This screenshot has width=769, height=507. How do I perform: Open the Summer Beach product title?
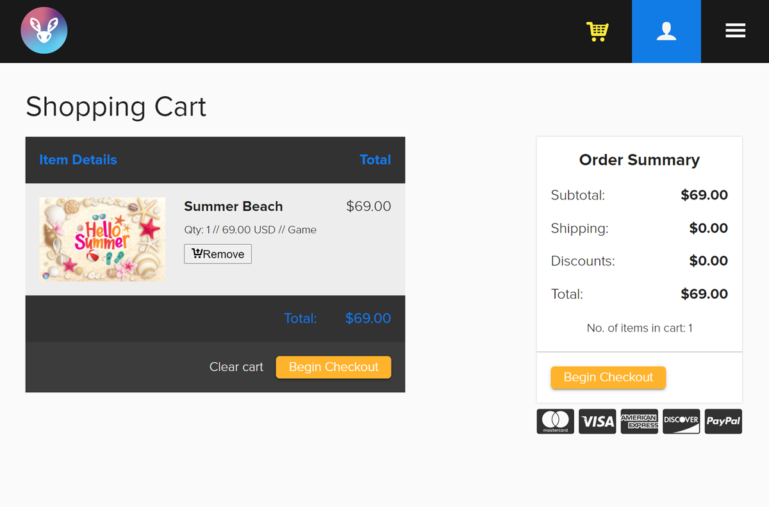point(233,206)
